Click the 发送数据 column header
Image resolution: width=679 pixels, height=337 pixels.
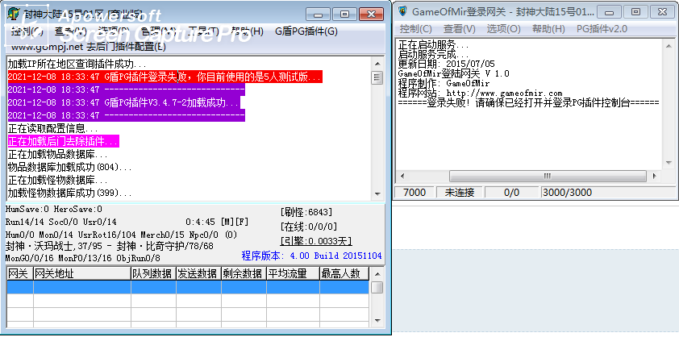tap(198, 274)
